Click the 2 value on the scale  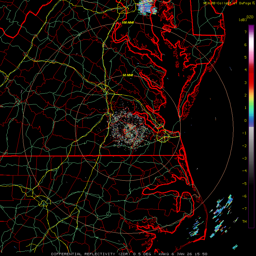245,95
